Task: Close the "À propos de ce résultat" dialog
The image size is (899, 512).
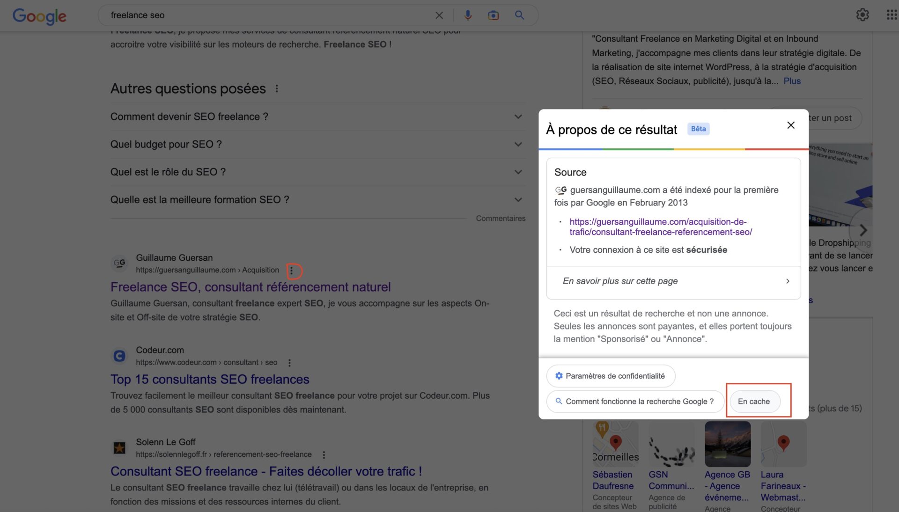Action: 791,125
